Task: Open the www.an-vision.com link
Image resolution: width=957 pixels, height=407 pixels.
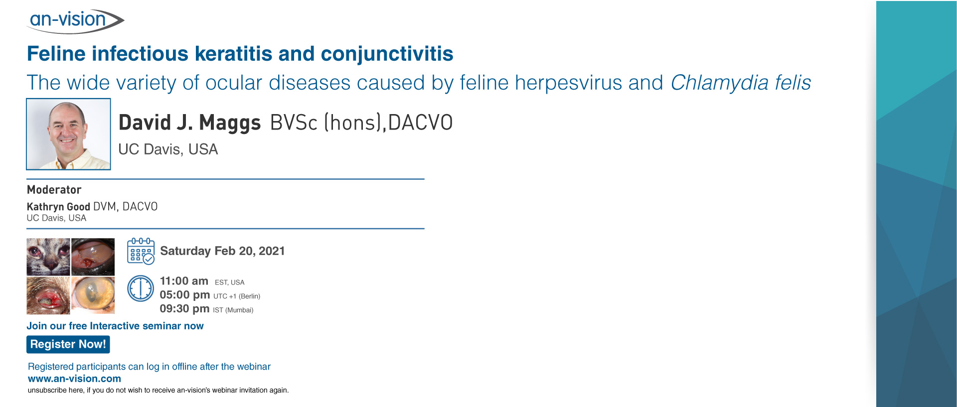Action: point(74,379)
